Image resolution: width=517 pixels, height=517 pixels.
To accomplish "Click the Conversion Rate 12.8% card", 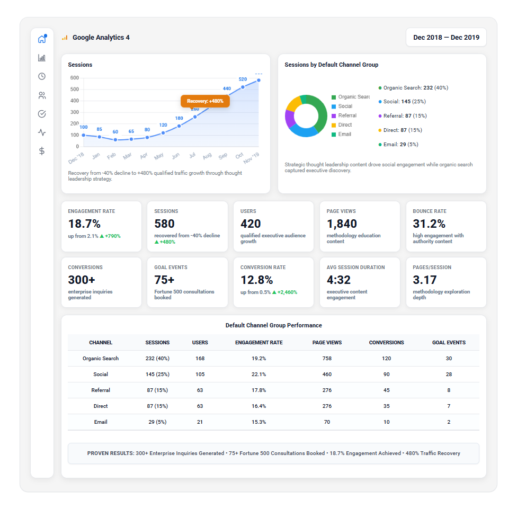I will [x=273, y=282].
